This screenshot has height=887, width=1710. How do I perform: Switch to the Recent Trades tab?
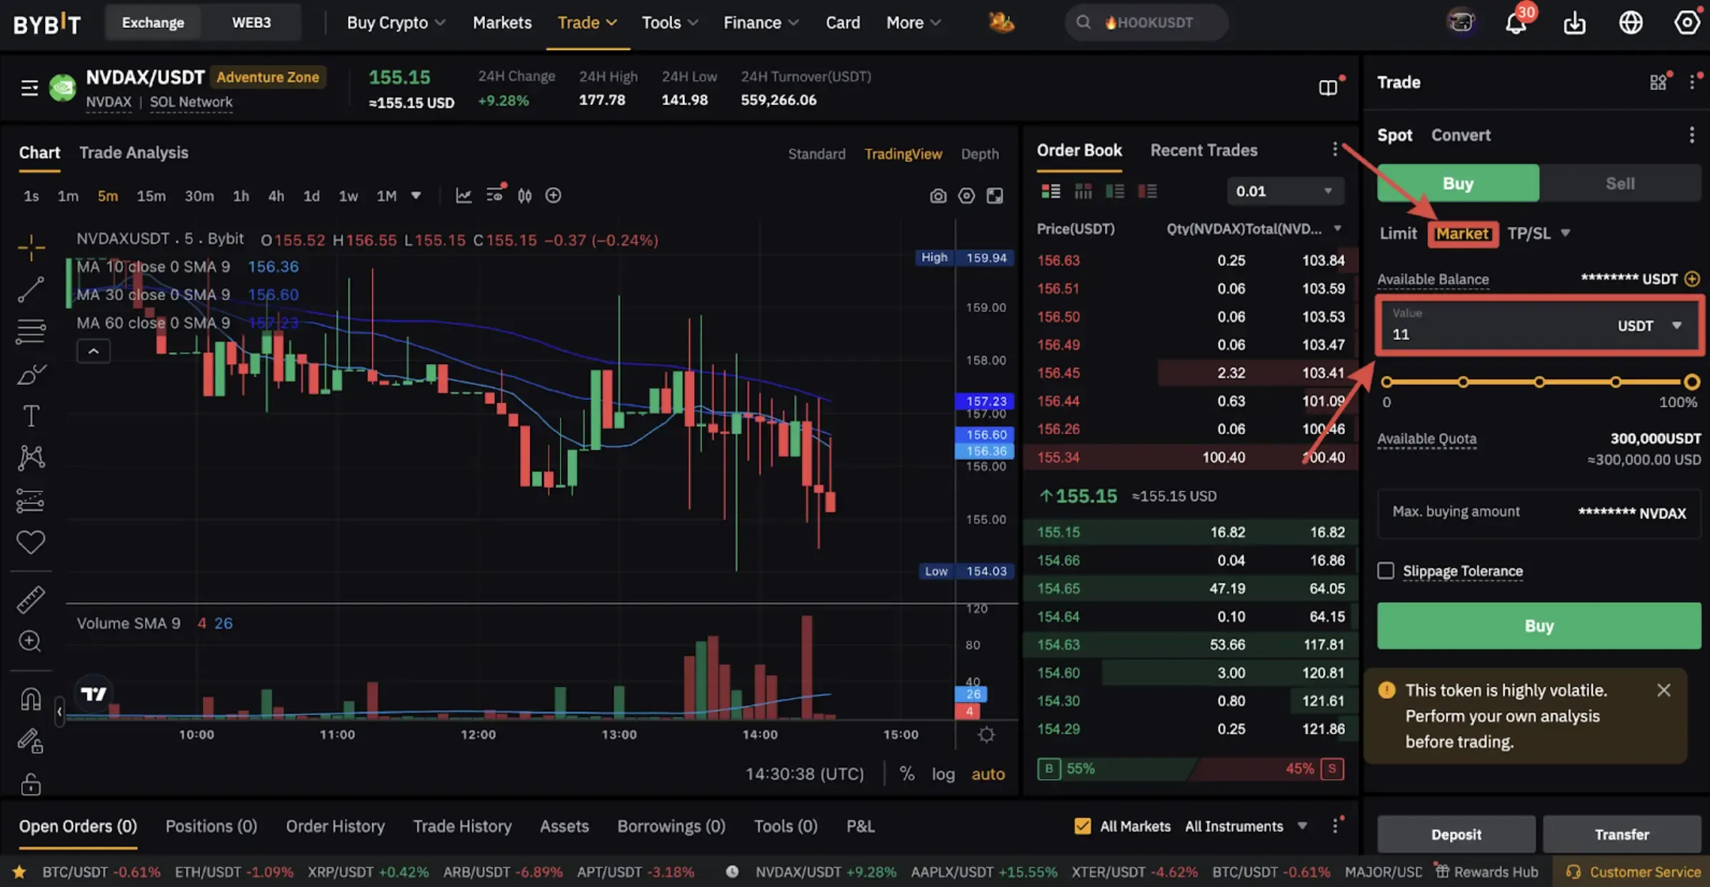point(1204,150)
